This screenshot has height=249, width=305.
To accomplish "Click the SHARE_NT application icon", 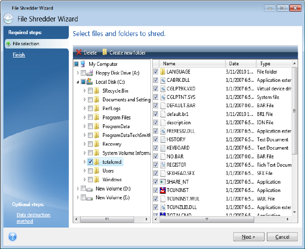I will [163, 182].
